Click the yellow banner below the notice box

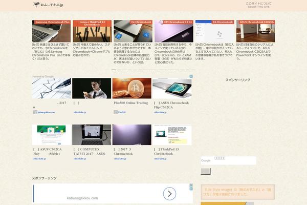(x=227, y=203)
